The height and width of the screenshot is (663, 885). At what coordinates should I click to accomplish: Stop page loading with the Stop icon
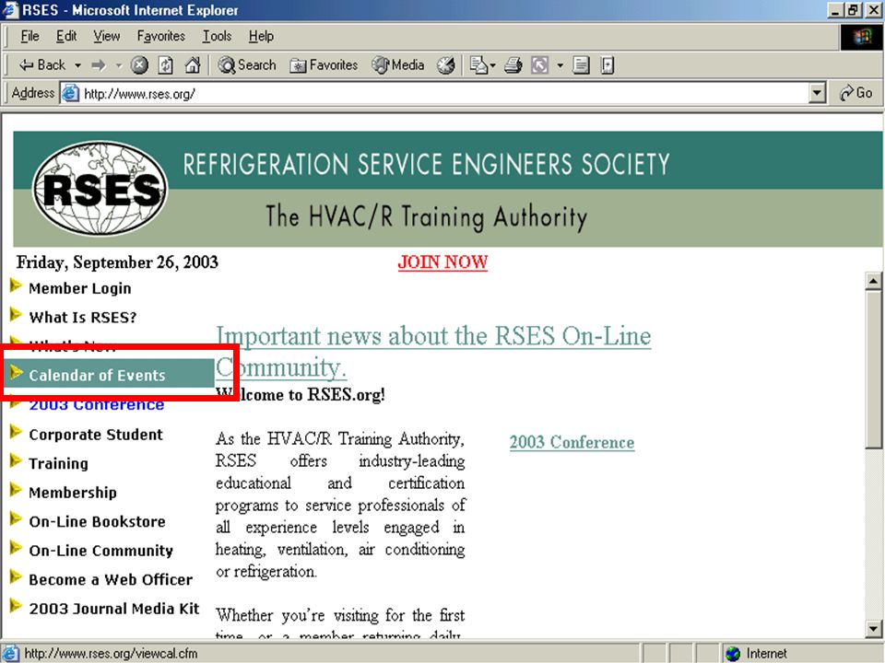click(x=139, y=65)
